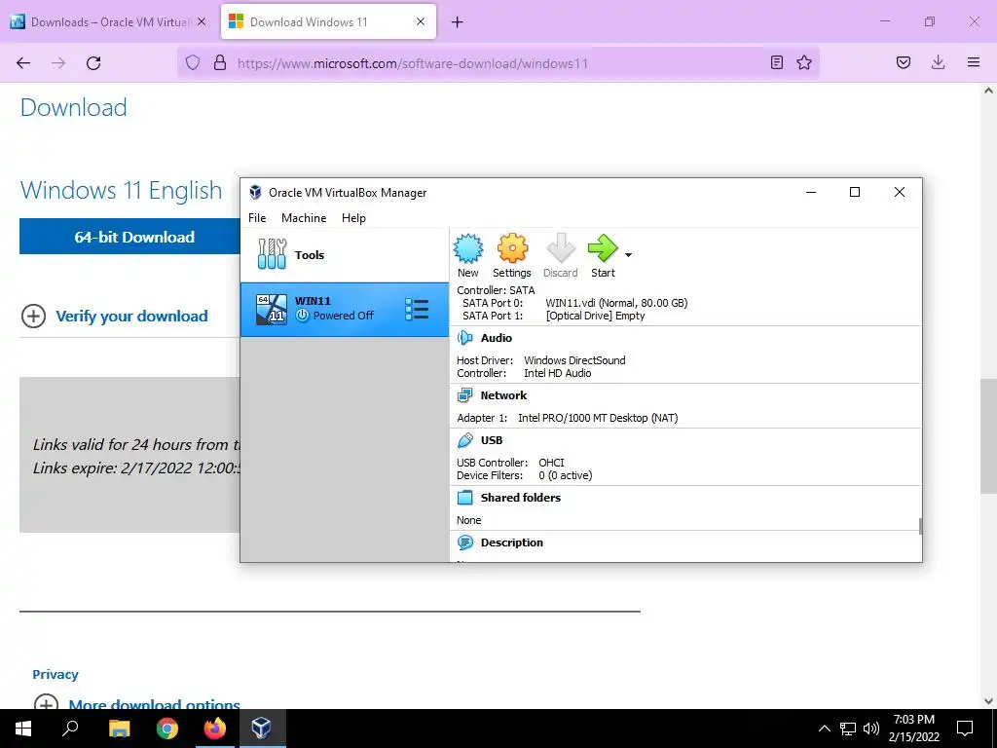This screenshot has width=997, height=748.
Task: Open the Audio section heading
Action: click(x=496, y=338)
